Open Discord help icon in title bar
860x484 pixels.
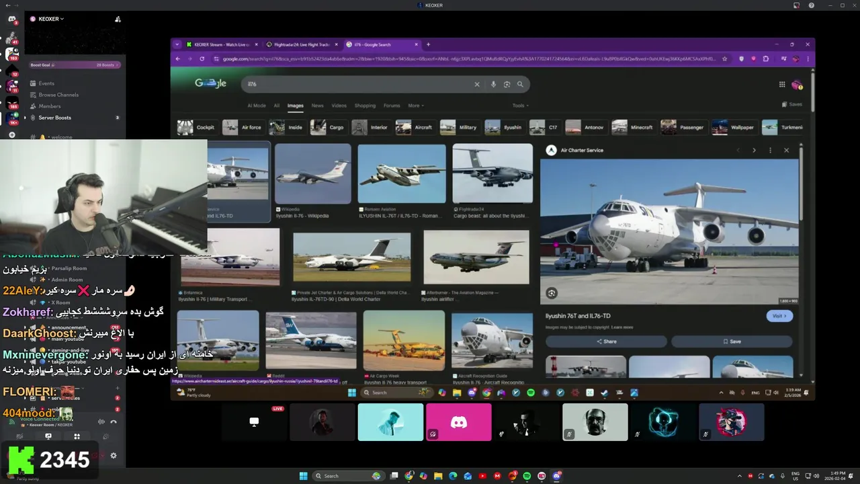click(812, 5)
